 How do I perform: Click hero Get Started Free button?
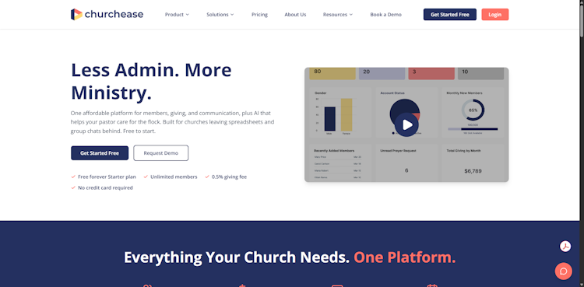pos(100,153)
